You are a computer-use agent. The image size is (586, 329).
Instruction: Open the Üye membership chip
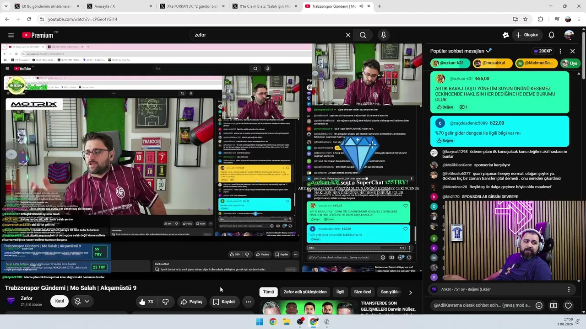coord(570,63)
